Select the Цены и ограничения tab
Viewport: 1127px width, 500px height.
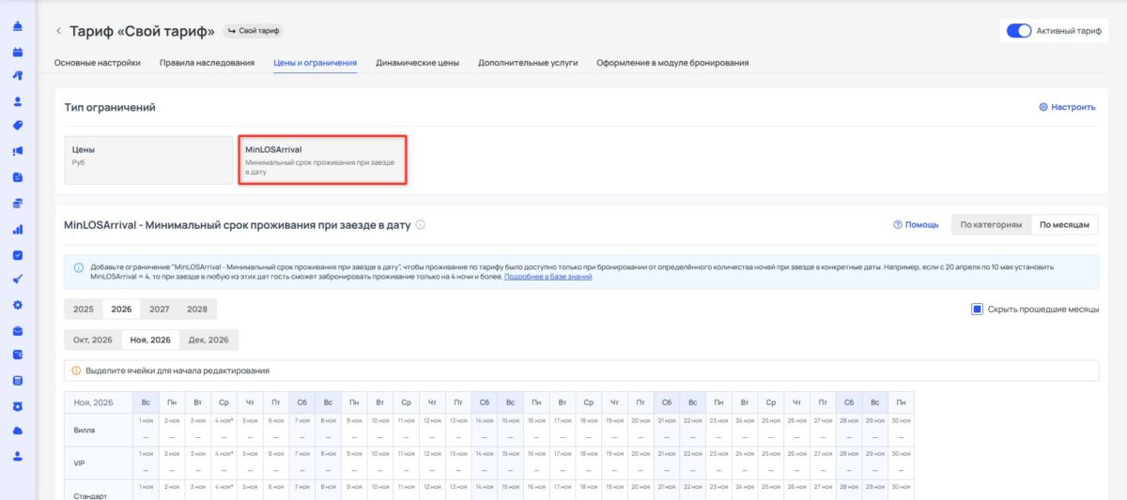(315, 63)
